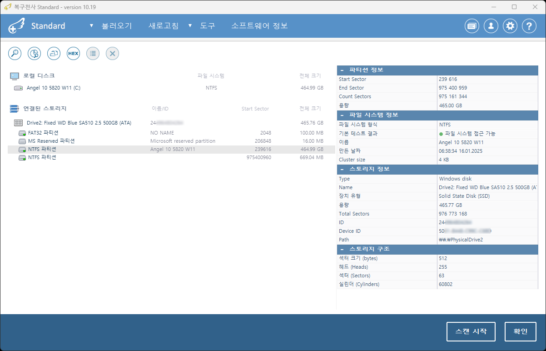Click the disk pie-chart toolbar icon
Image resolution: width=546 pixels, height=351 pixels.
(x=35, y=53)
